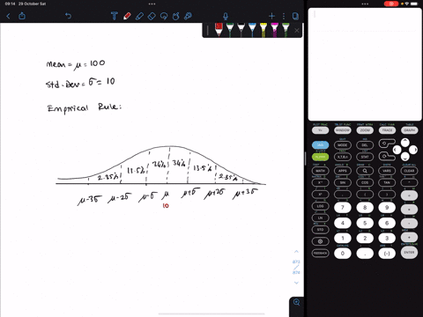Select the red Pen tool

pos(127,16)
